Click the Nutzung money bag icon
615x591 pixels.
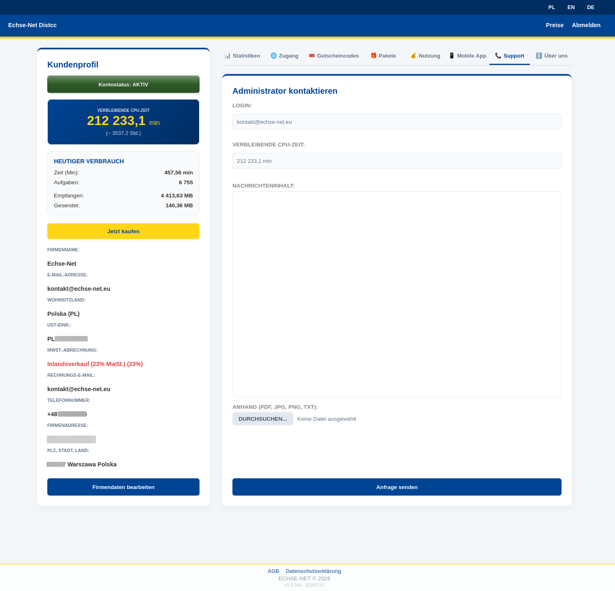(413, 56)
